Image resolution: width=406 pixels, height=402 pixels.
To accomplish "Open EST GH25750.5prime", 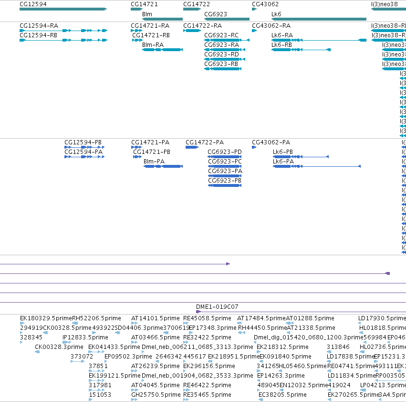I will coord(156,395).
